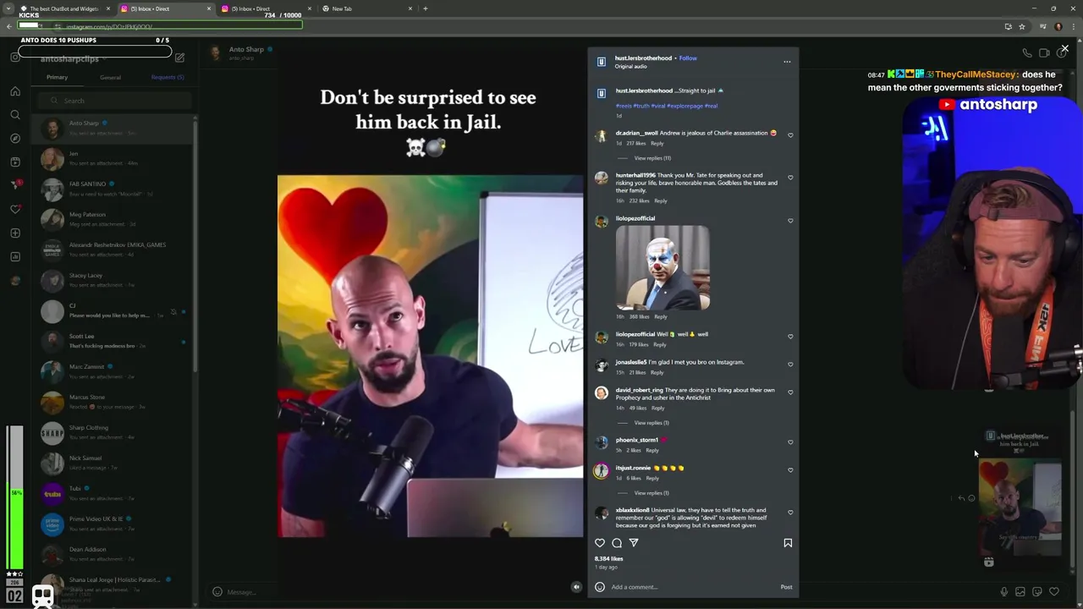Click the conversation list scrollbar

(195, 245)
